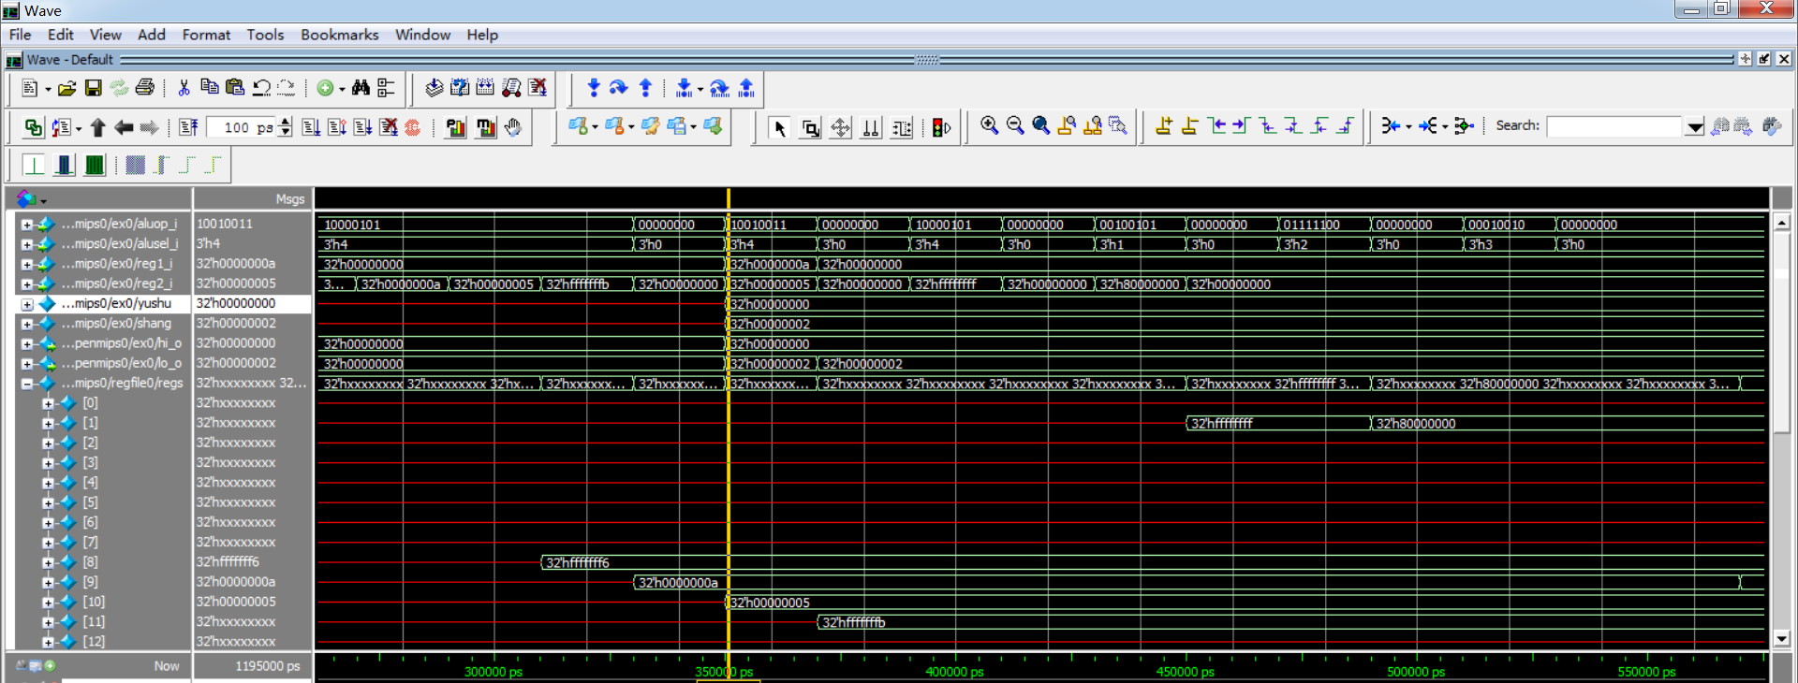Open the Bookmarks menu
1798x683 pixels.
[x=339, y=35]
